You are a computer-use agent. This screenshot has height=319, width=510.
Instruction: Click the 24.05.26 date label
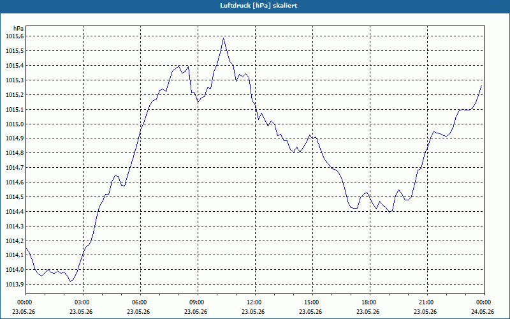tap(483, 312)
